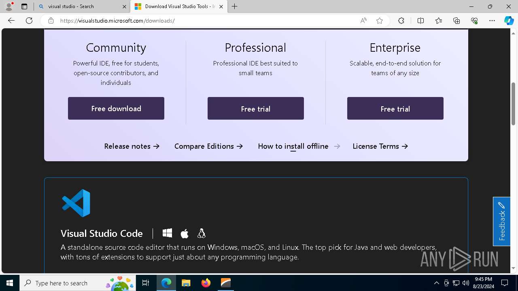The image size is (518, 291).
Task: Close the visual studio Search tab
Action: tap(124, 6)
